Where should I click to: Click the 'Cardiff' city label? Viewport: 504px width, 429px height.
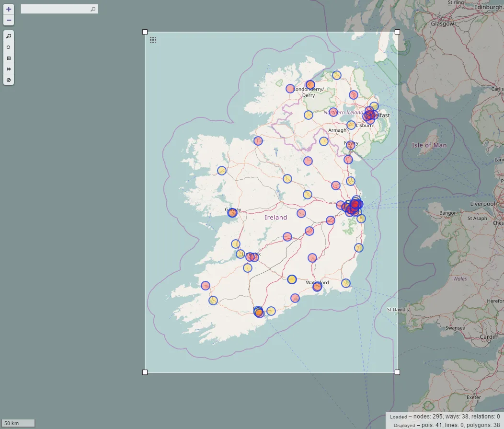point(489,336)
